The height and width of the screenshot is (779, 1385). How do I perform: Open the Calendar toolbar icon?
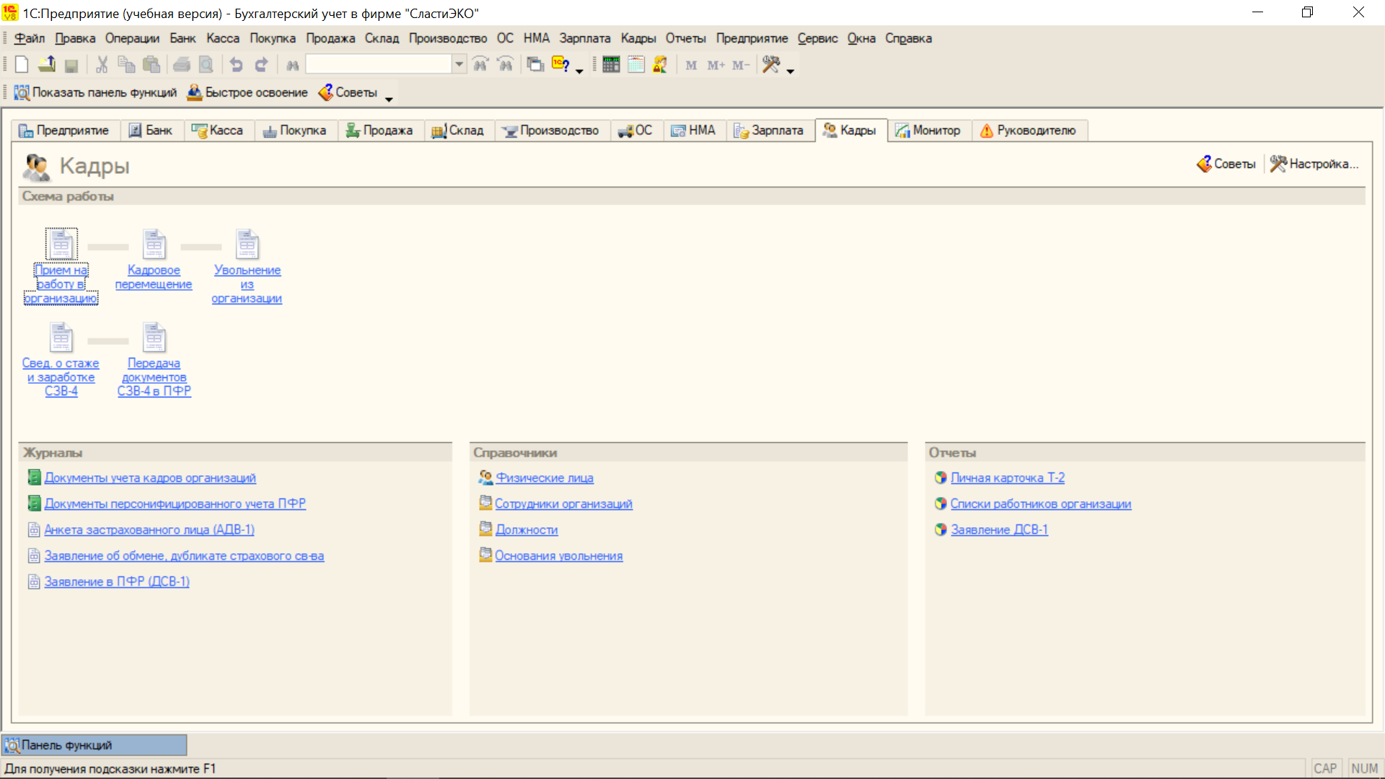pos(636,65)
